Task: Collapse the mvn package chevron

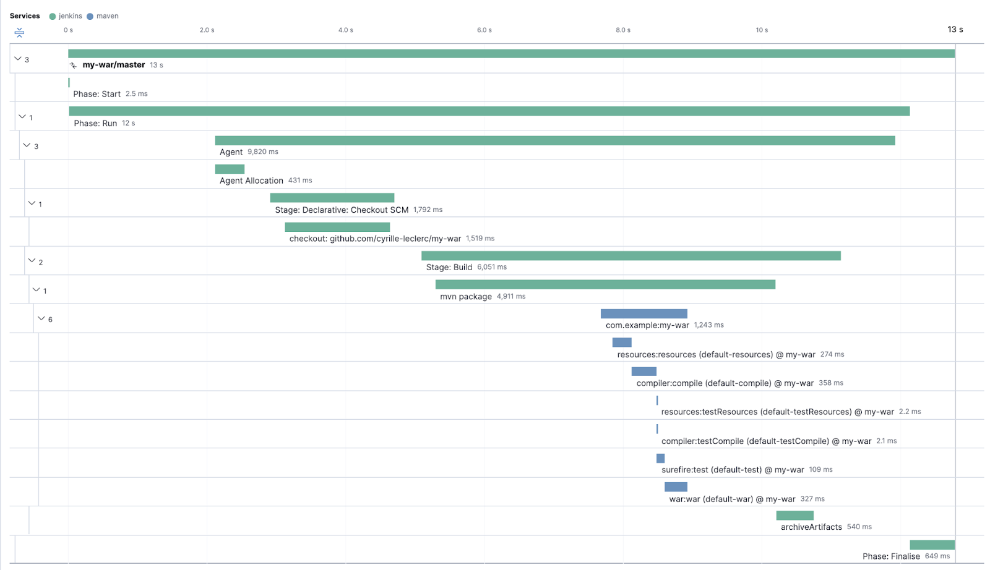Action: 36,289
